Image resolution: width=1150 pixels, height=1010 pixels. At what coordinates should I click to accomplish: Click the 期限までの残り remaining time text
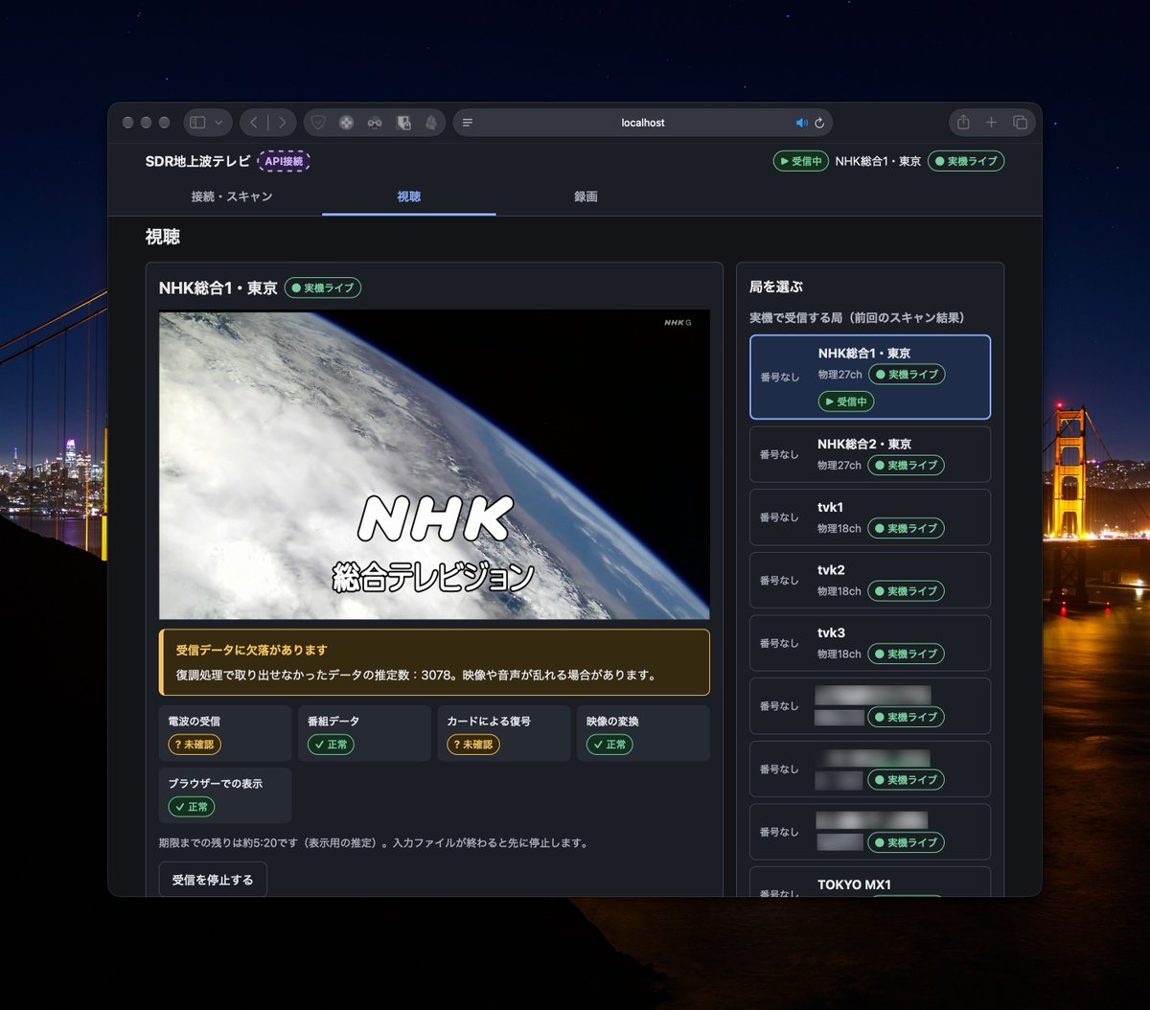pos(374,843)
